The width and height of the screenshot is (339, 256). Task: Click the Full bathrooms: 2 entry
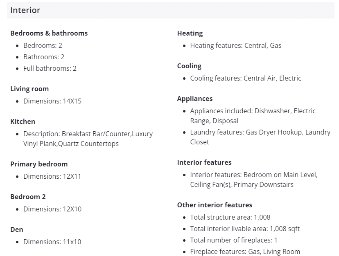(x=50, y=68)
